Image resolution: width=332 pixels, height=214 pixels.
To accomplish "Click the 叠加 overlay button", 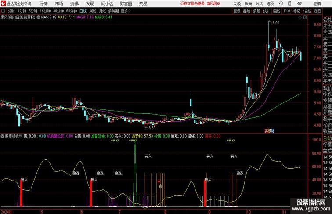I will click(x=247, y=11).
